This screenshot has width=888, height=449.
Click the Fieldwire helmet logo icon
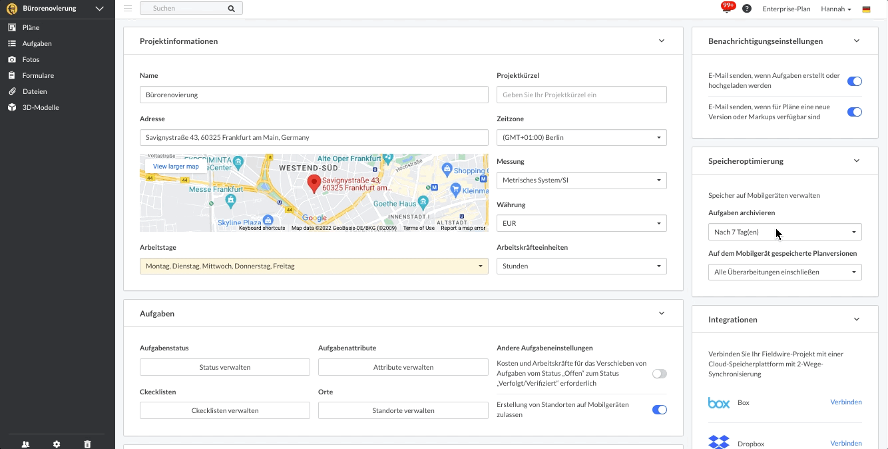click(12, 9)
